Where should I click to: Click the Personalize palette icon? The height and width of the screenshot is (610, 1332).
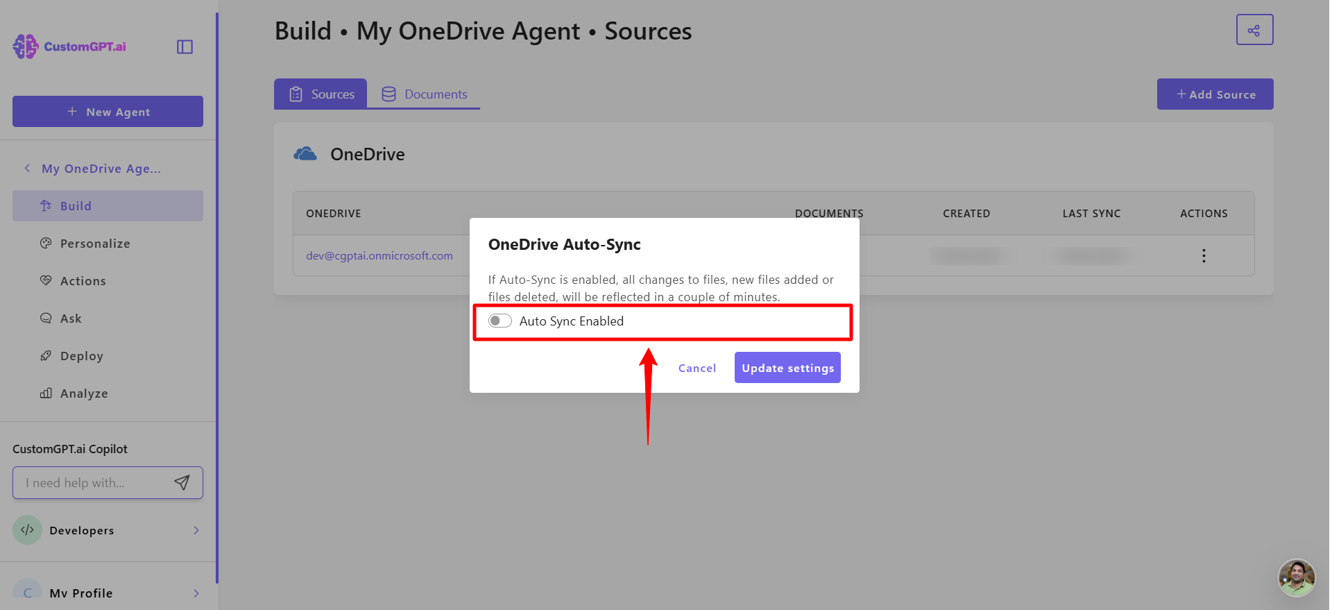pos(46,243)
